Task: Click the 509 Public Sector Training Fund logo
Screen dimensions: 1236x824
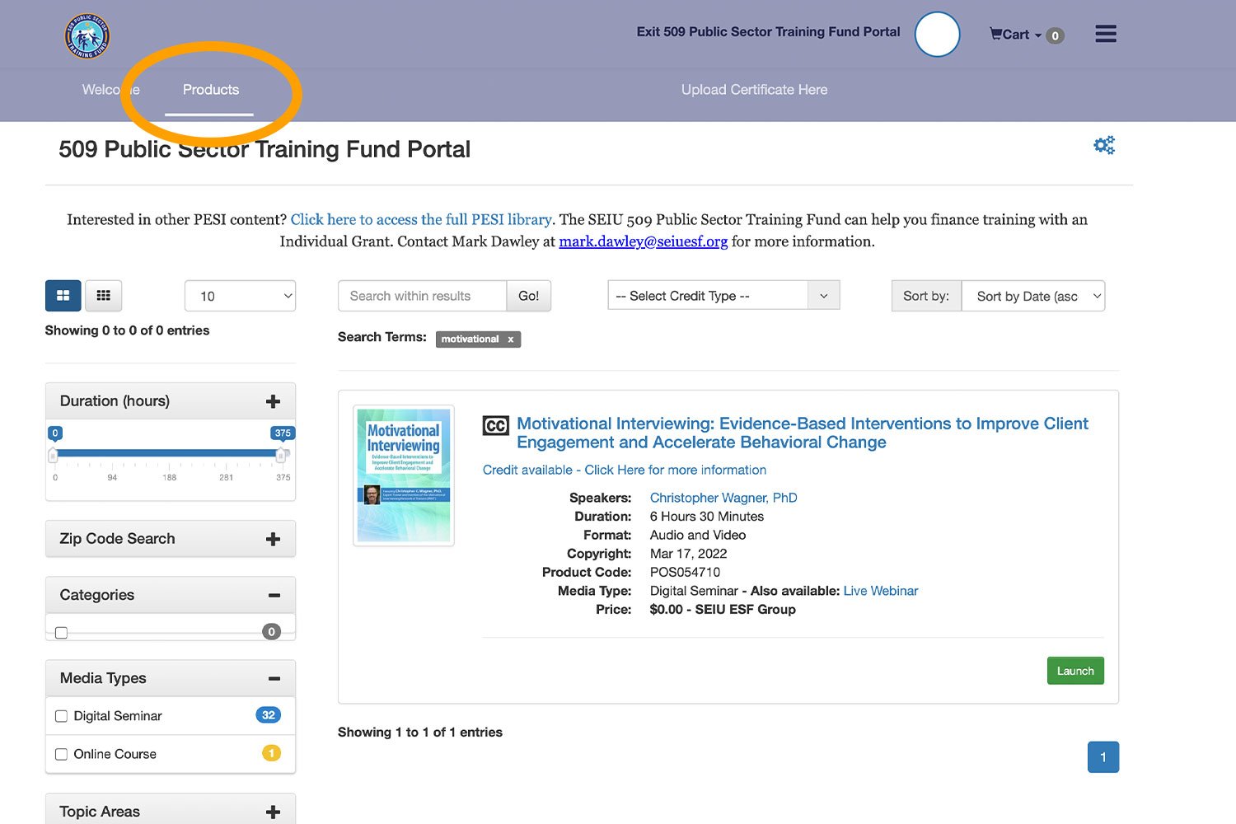Action: click(x=87, y=36)
